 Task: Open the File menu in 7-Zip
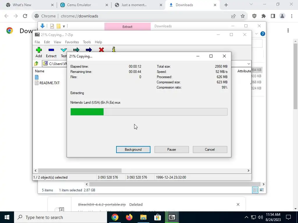37,42
